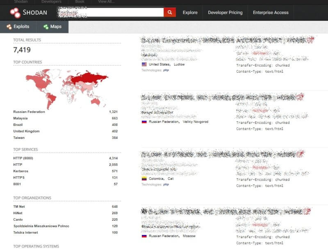Go to Developer Pricing
The image size is (328, 249).
(x=225, y=13)
